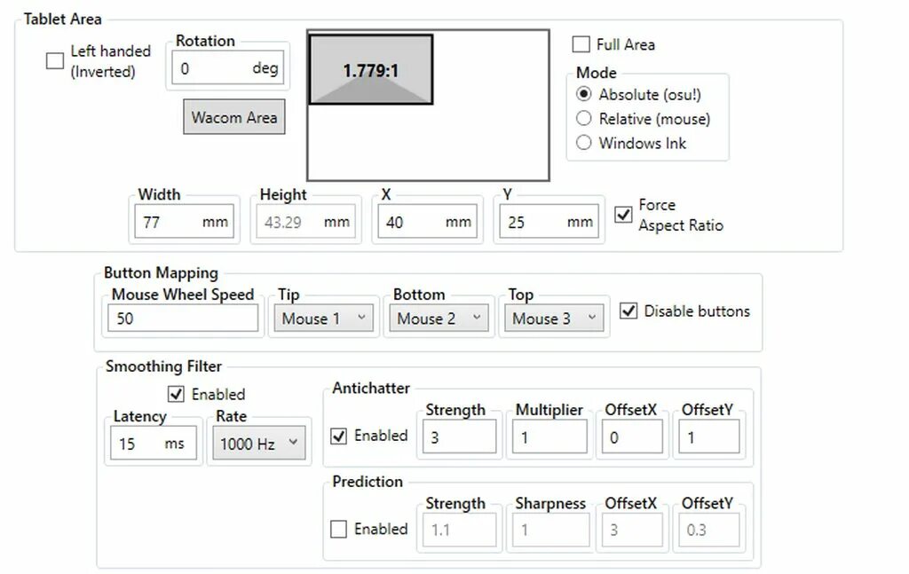The height and width of the screenshot is (574, 909).
Task: Toggle the Left handed (Inverted) checkbox
Action: click(x=55, y=61)
